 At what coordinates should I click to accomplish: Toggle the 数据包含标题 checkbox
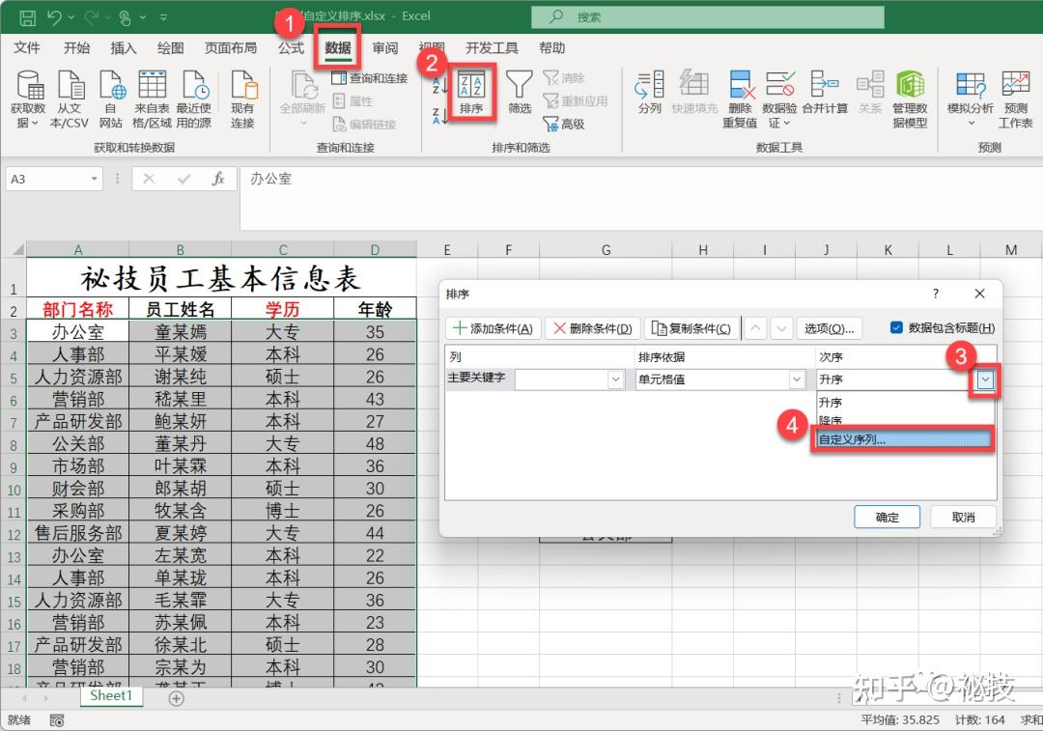(x=896, y=327)
